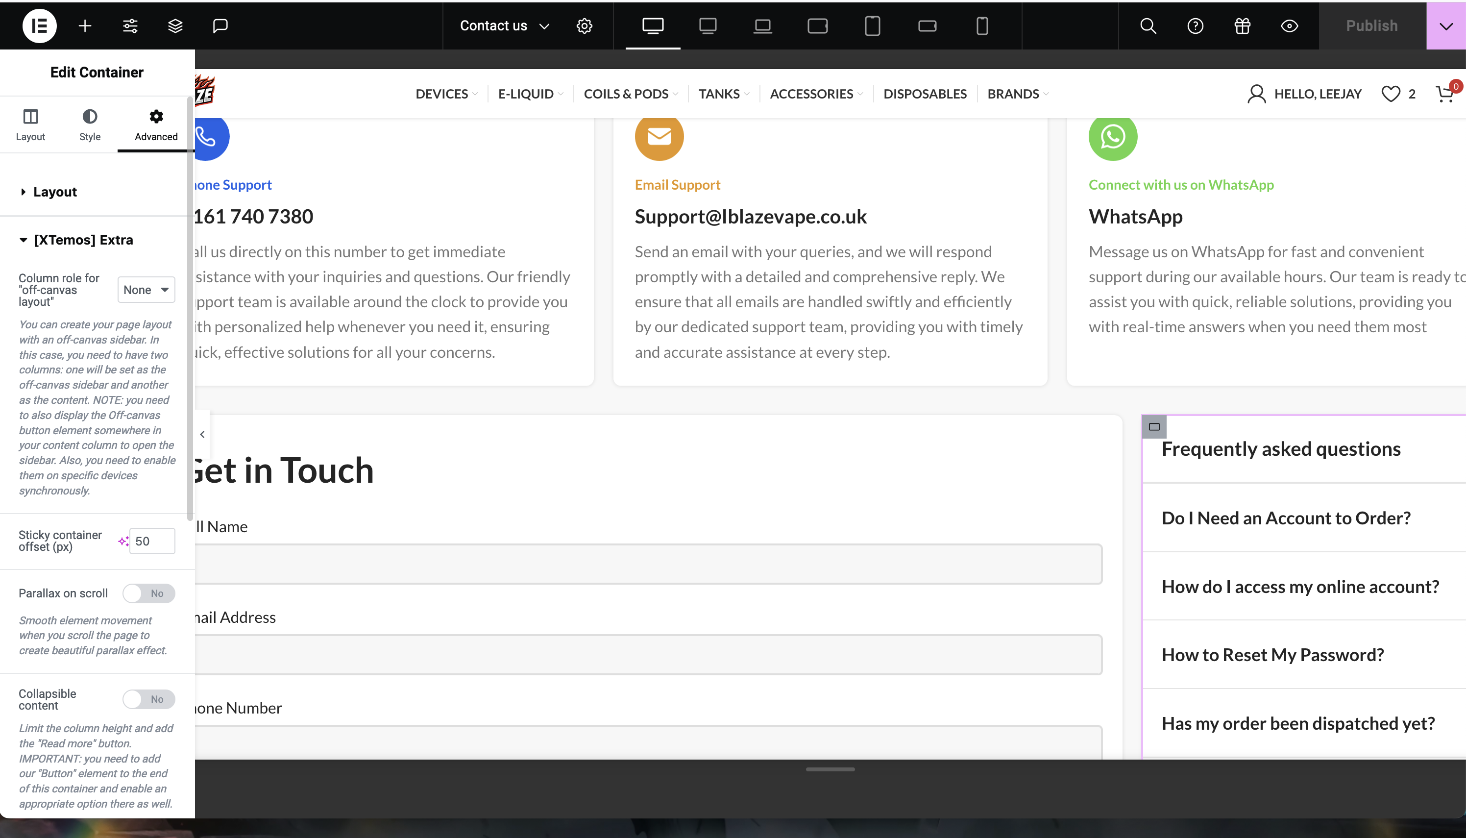The image size is (1466, 838).
Task: Switch to the Style tab
Action: point(90,124)
